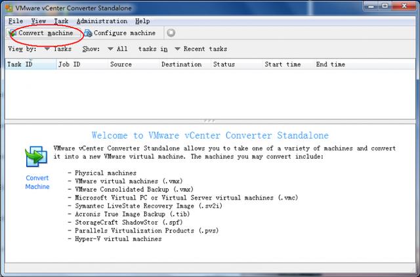Click the VMware app icon in title bar
The width and height of the screenshot is (420, 277).
pos(9,8)
